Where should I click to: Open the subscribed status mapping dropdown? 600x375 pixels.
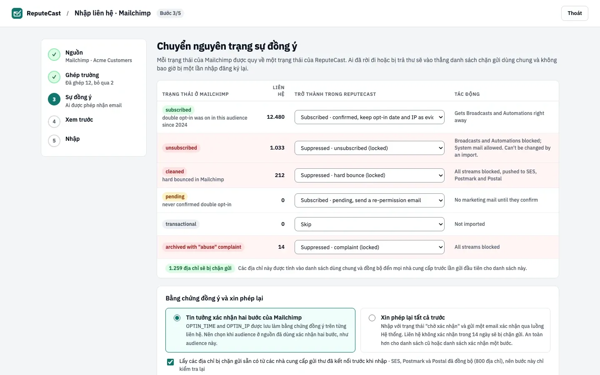pos(370,117)
